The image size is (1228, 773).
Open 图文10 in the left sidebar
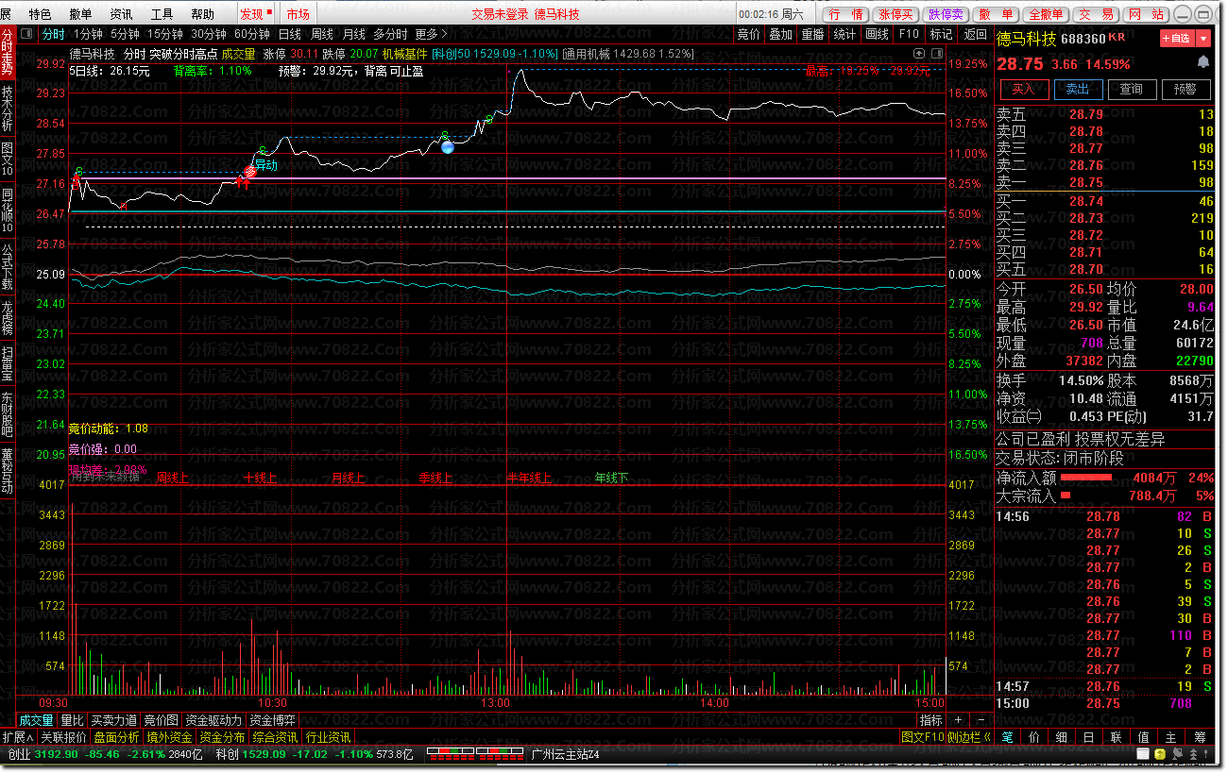[8, 160]
